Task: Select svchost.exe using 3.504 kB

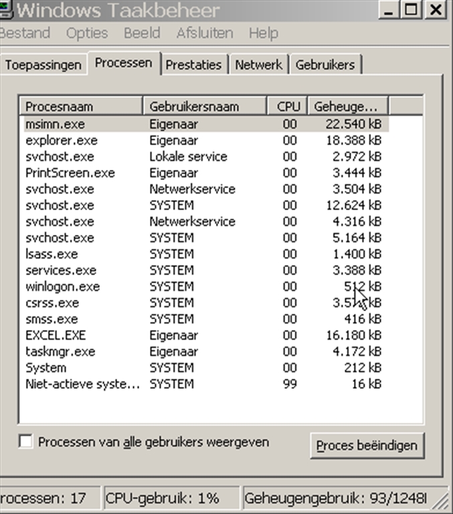Action: coord(206,189)
